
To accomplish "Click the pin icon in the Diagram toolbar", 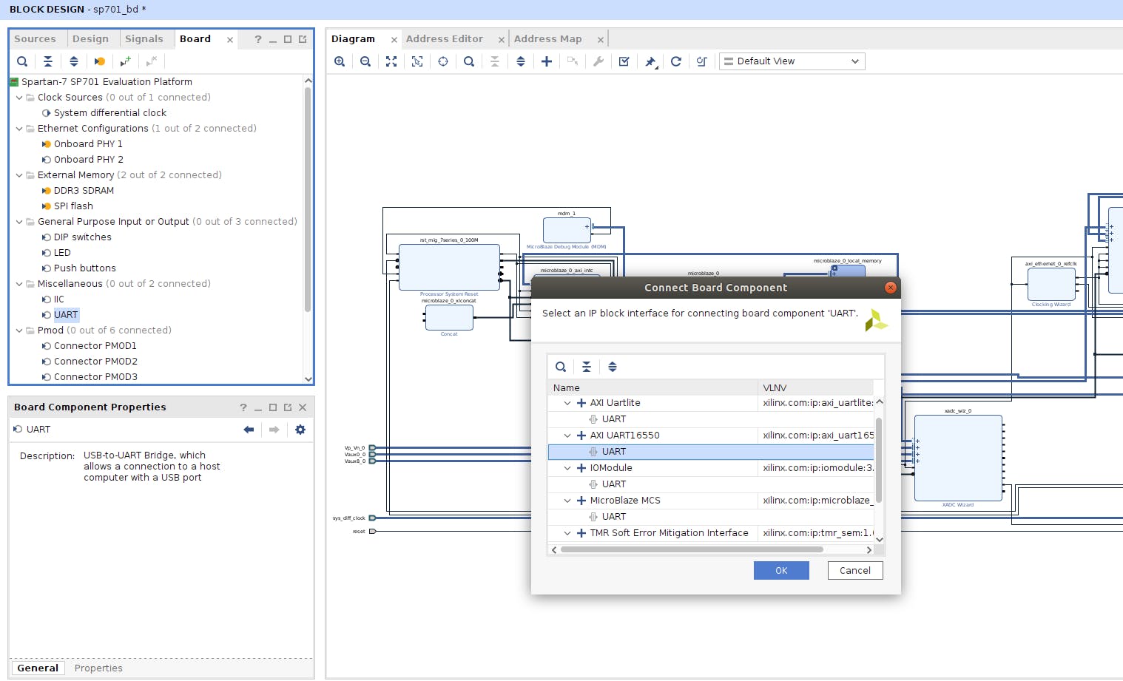I will coord(650,61).
